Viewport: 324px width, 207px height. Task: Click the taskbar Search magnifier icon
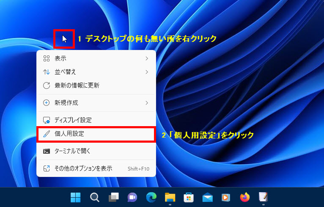95,197
